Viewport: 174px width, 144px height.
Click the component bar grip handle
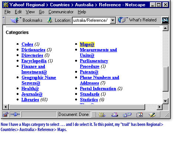click(94, 115)
